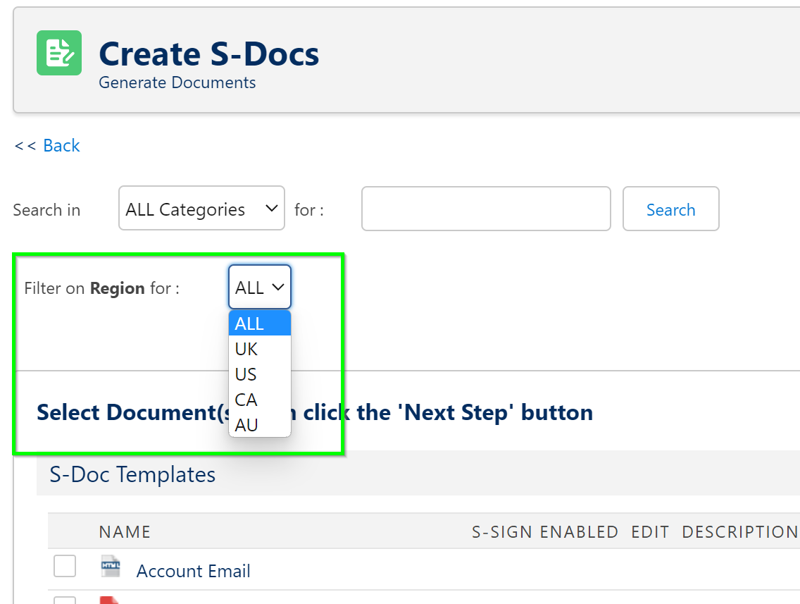Click the green S-Docs document icon
Image resolution: width=800 pixels, height=604 pixels.
tap(59, 53)
